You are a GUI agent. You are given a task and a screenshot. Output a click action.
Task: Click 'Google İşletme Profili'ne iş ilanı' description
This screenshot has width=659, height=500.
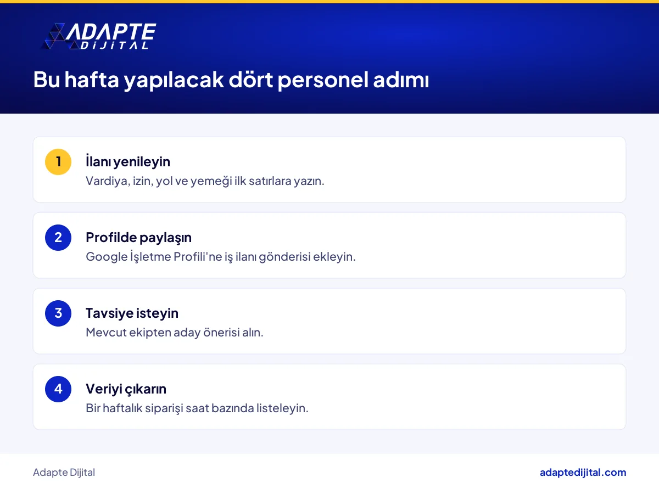tap(221, 257)
